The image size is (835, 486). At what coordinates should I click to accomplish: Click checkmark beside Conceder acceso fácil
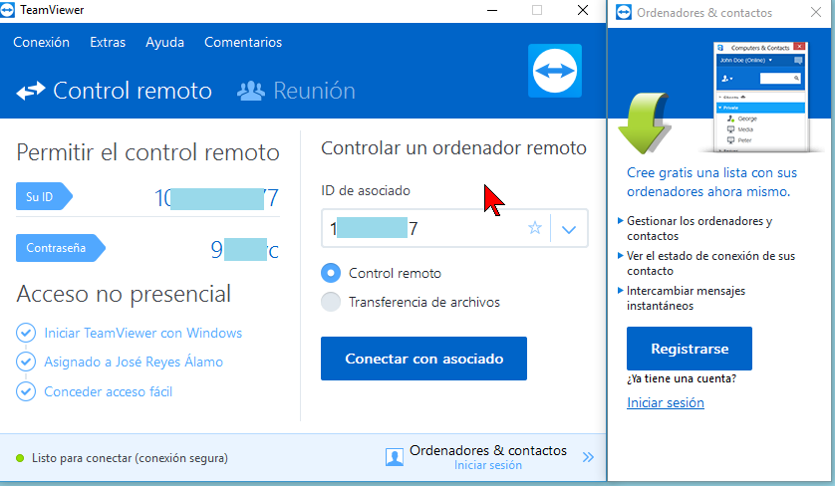pyautogui.click(x=26, y=391)
